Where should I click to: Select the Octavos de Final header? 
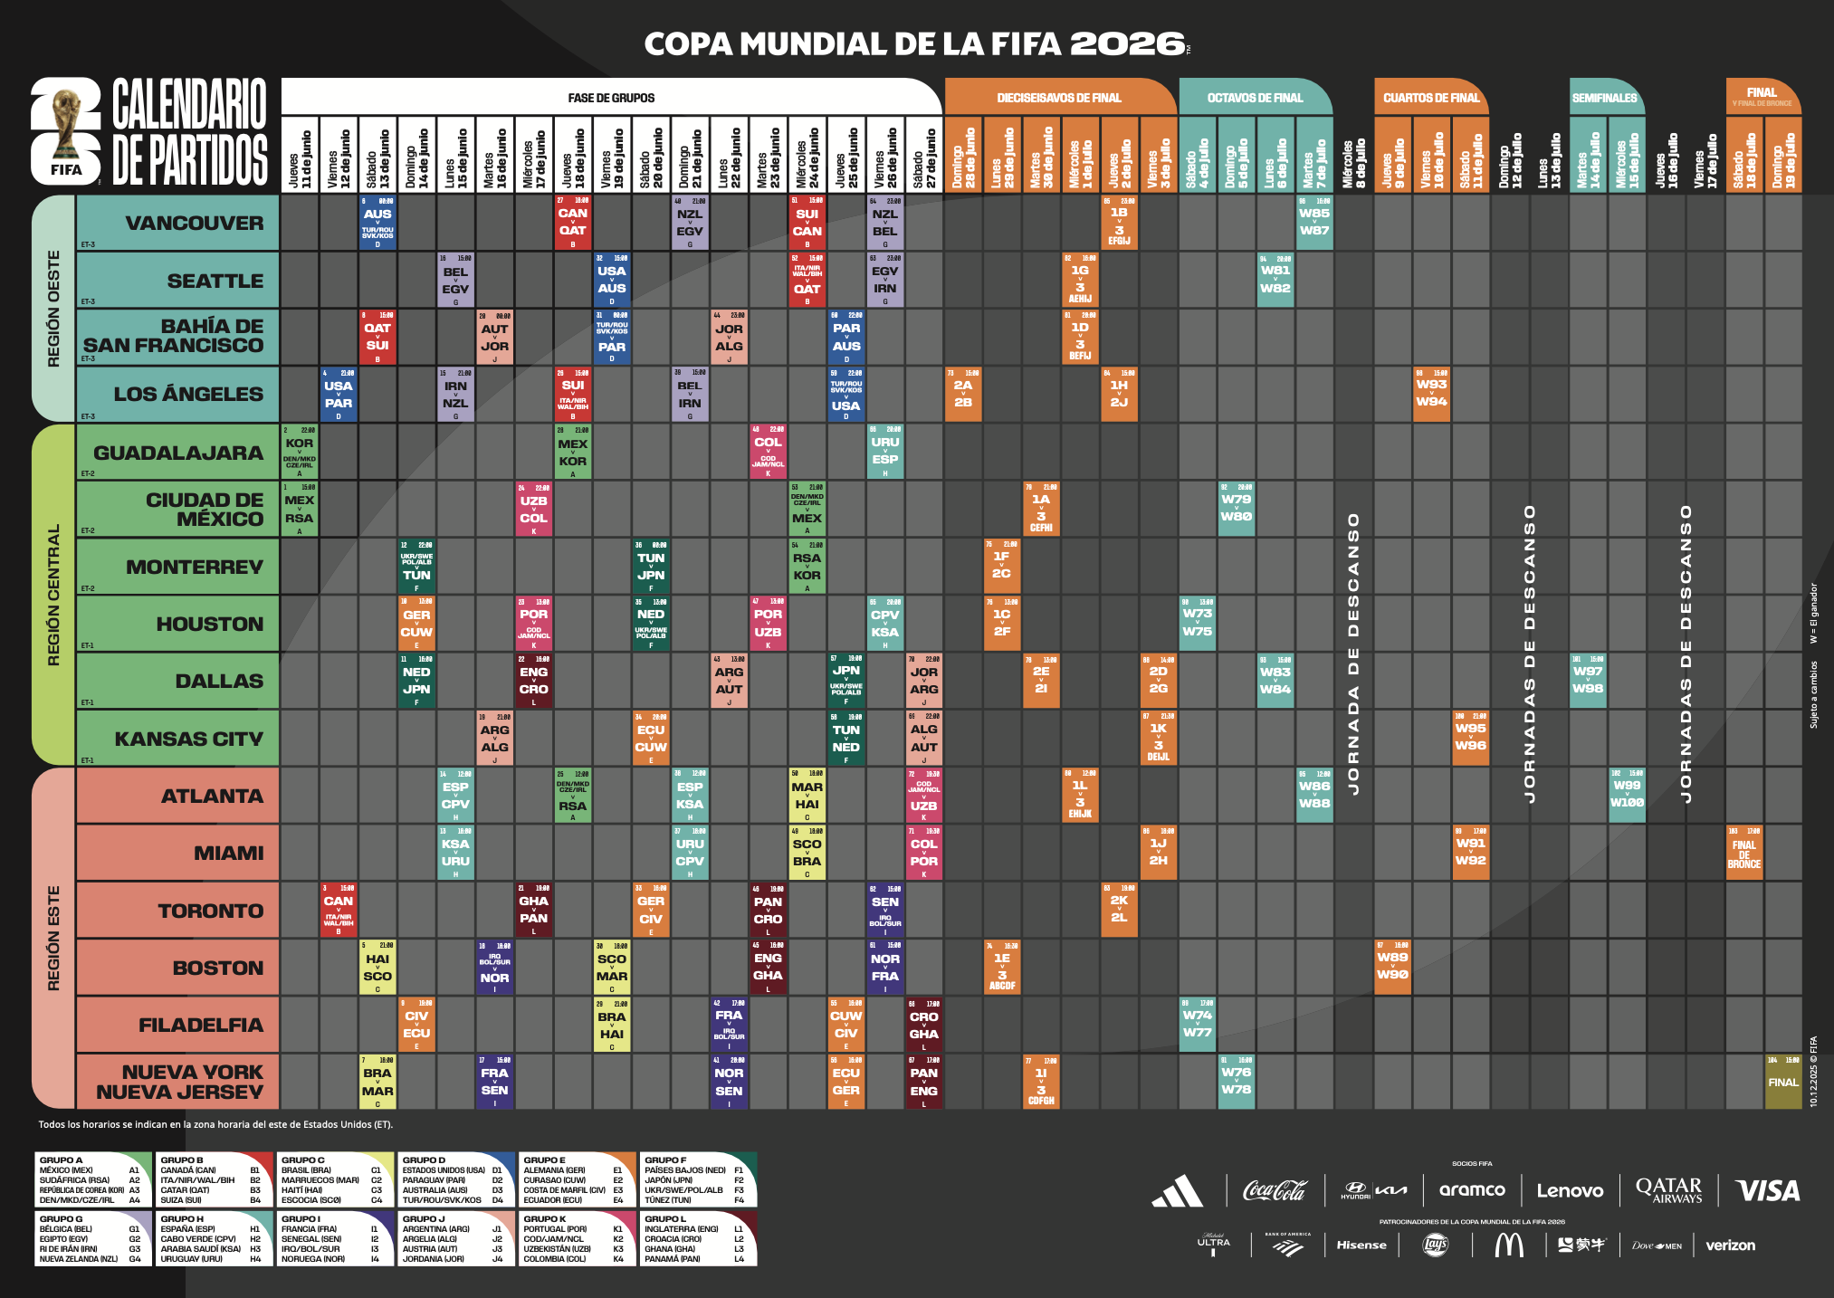(1255, 98)
